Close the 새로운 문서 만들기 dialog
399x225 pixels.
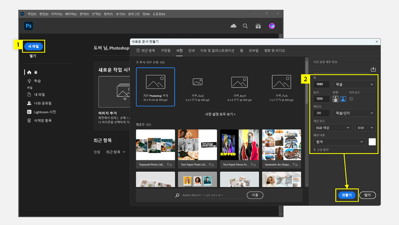tap(377, 41)
